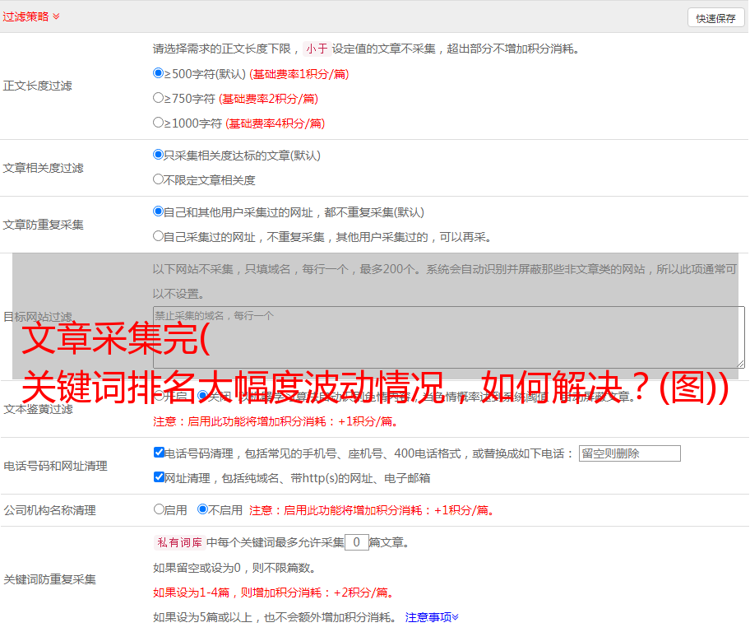Toggle the 电话号码清理 checkbox

160,453
